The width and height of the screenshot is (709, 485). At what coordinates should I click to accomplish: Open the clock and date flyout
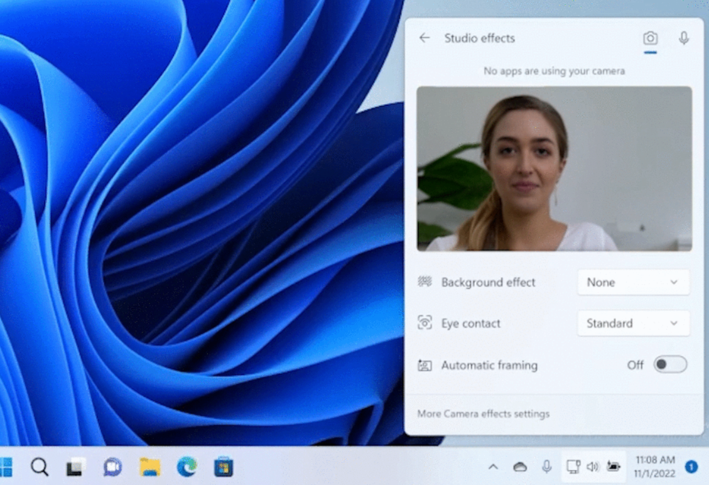click(x=654, y=467)
